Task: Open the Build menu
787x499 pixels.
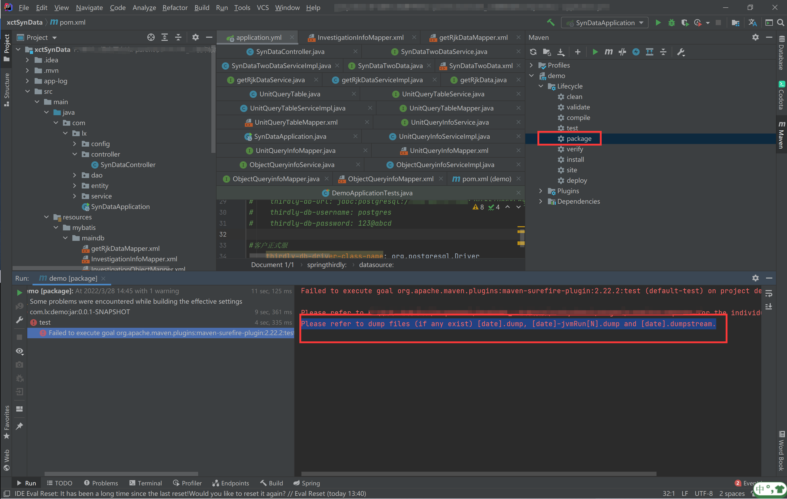Action: (201, 8)
